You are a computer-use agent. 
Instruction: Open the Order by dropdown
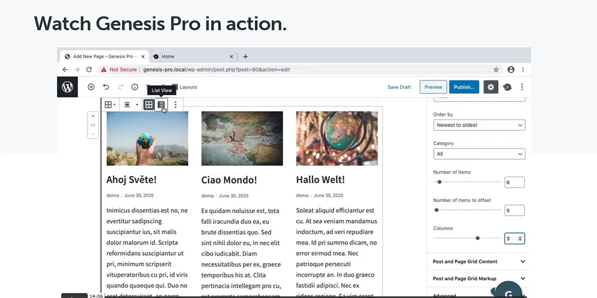(x=479, y=125)
